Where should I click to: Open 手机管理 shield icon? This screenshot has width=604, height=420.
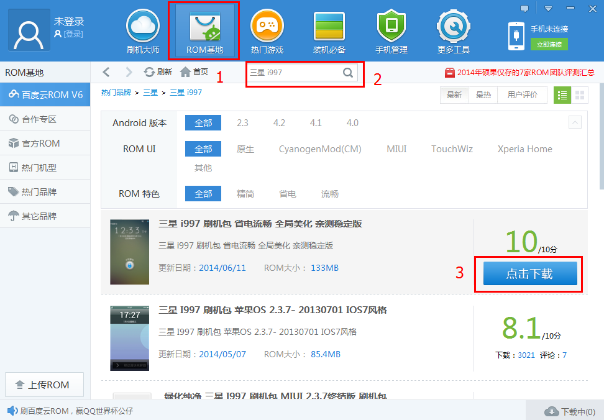[x=391, y=26]
